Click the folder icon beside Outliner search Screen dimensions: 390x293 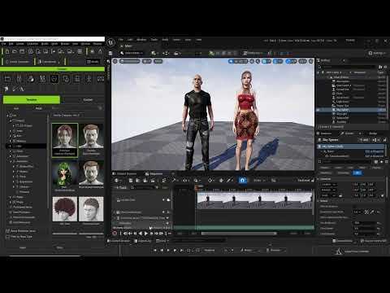pos(380,67)
